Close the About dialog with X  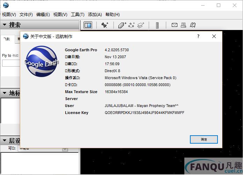(x=214, y=36)
